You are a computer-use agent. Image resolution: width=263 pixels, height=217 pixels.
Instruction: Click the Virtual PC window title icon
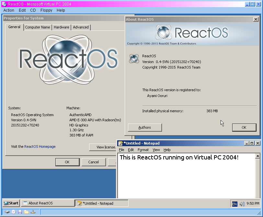[x=4, y=4]
